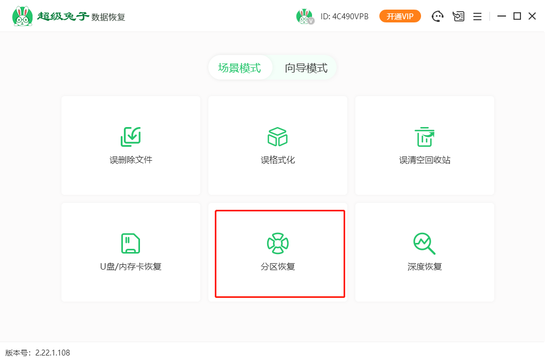Click the feedback message icon in title bar
Viewport: 545px width, 363px height.
(x=458, y=16)
